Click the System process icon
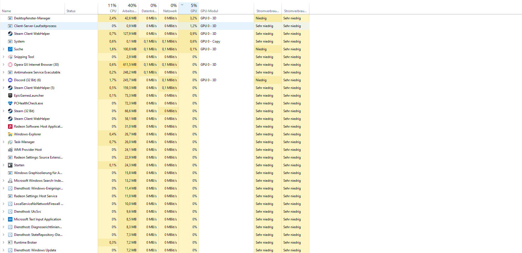 (x=10, y=41)
